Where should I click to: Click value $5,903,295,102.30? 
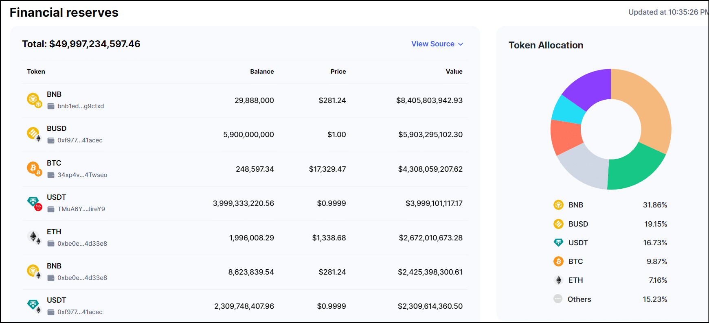(430, 134)
